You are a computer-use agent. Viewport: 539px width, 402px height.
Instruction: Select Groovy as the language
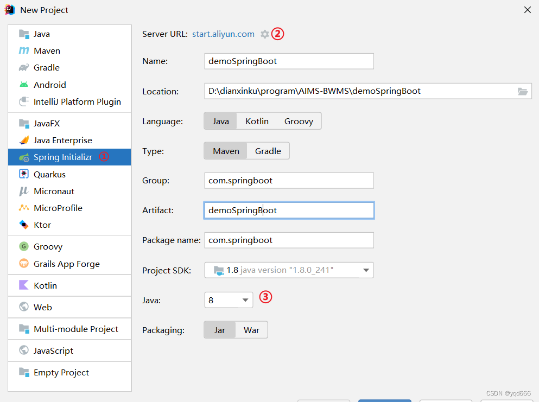pyautogui.click(x=299, y=122)
